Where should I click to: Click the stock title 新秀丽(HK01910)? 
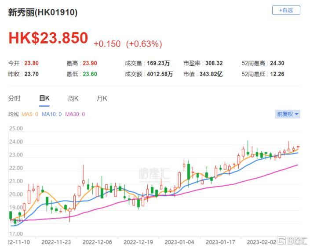(x=43, y=12)
